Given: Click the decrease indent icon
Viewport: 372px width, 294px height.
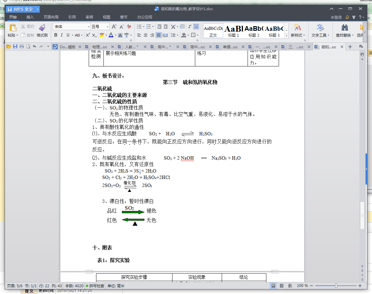Looking at the screenshot, I should (159, 27).
